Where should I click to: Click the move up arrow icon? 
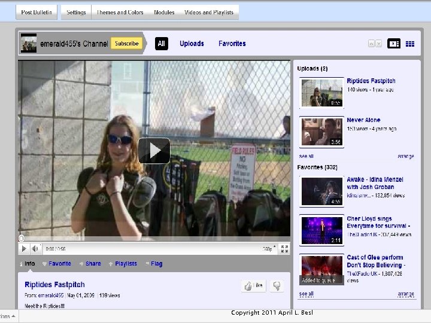coord(371,44)
